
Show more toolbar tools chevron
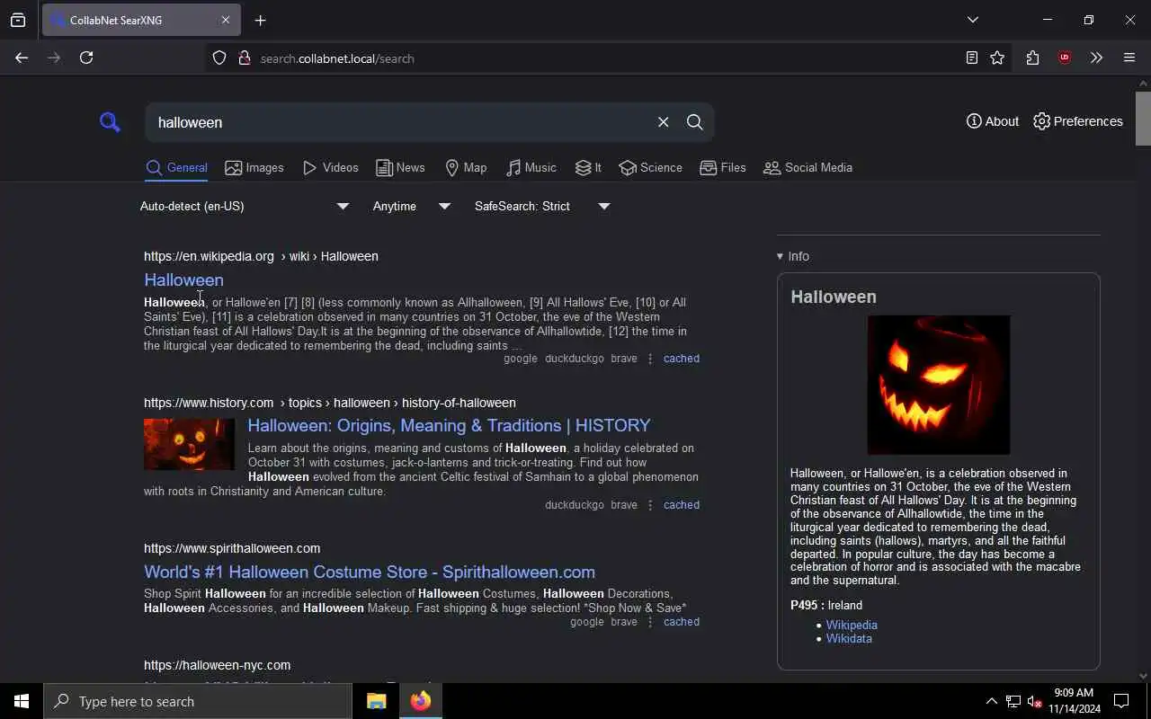[x=1096, y=58]
